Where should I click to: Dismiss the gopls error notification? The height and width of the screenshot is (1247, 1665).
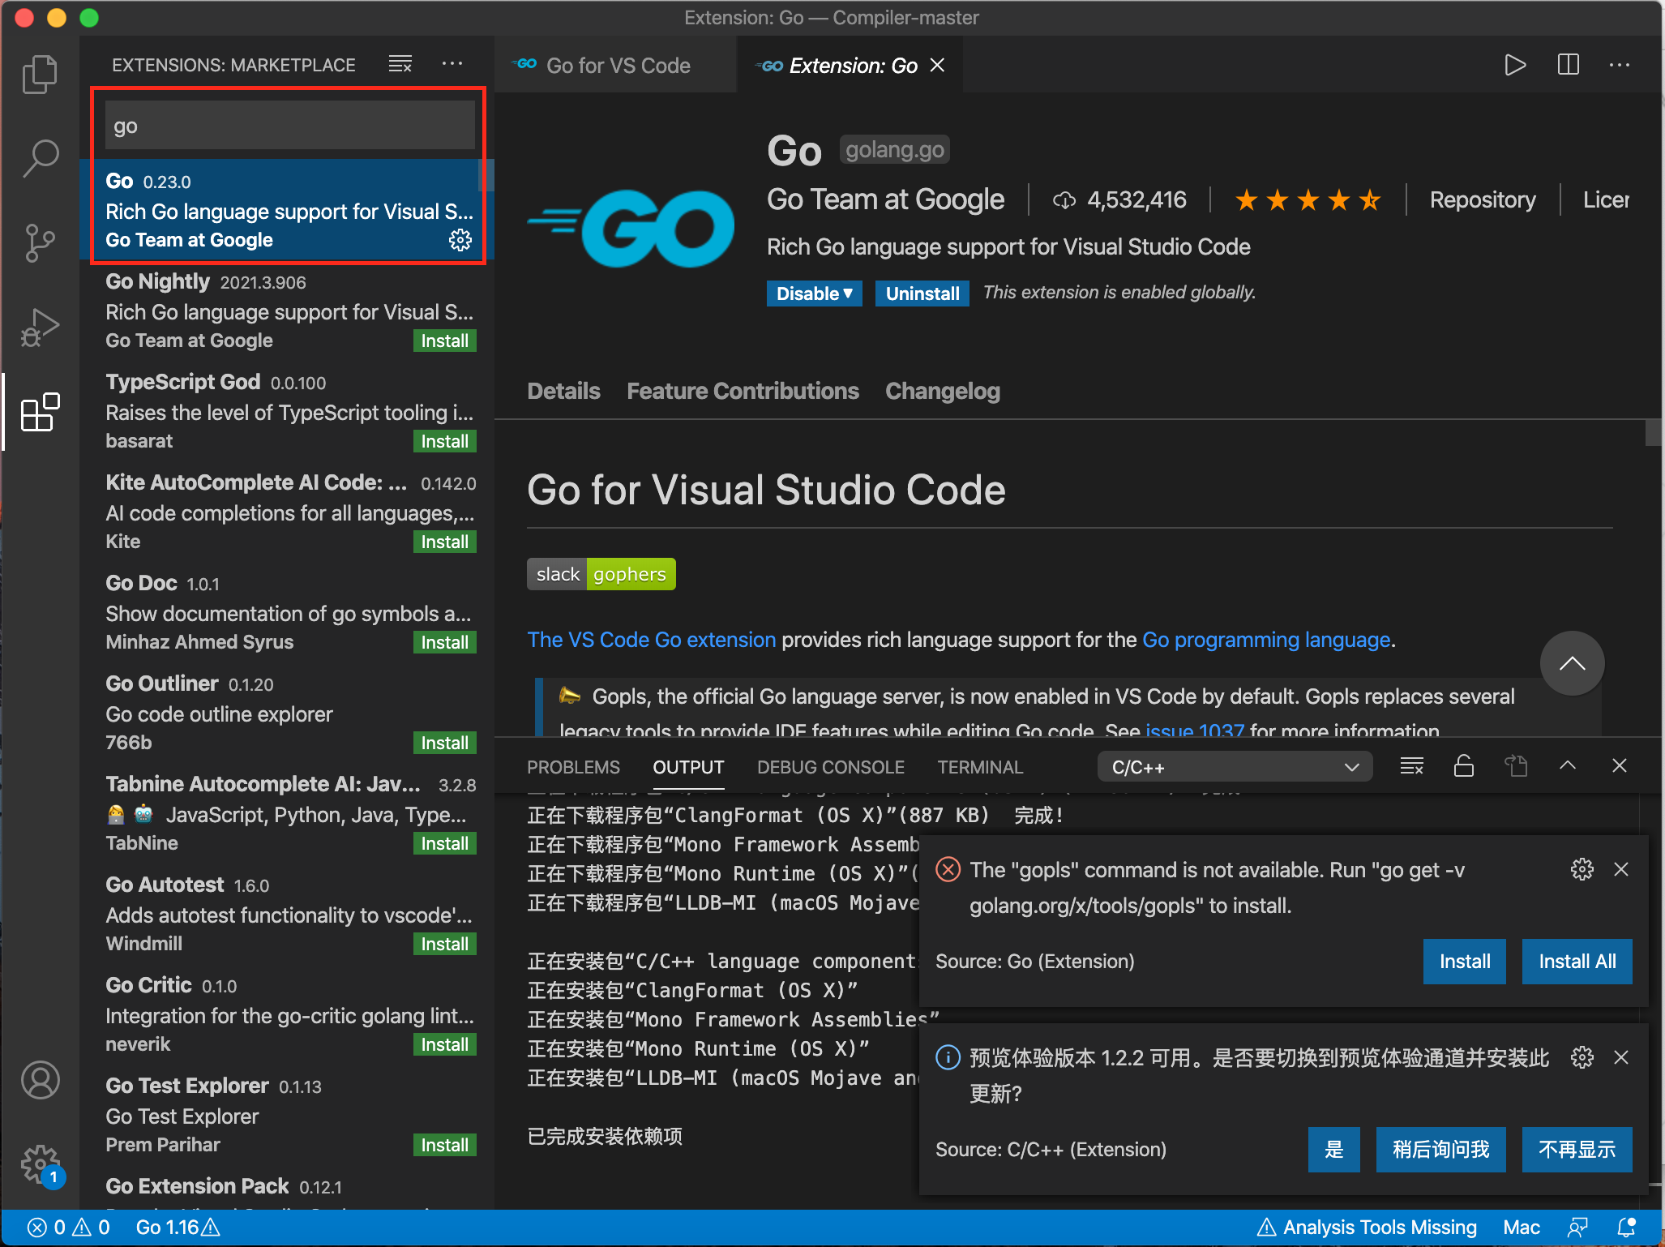pyautogui.click(x=1621, y=869)
